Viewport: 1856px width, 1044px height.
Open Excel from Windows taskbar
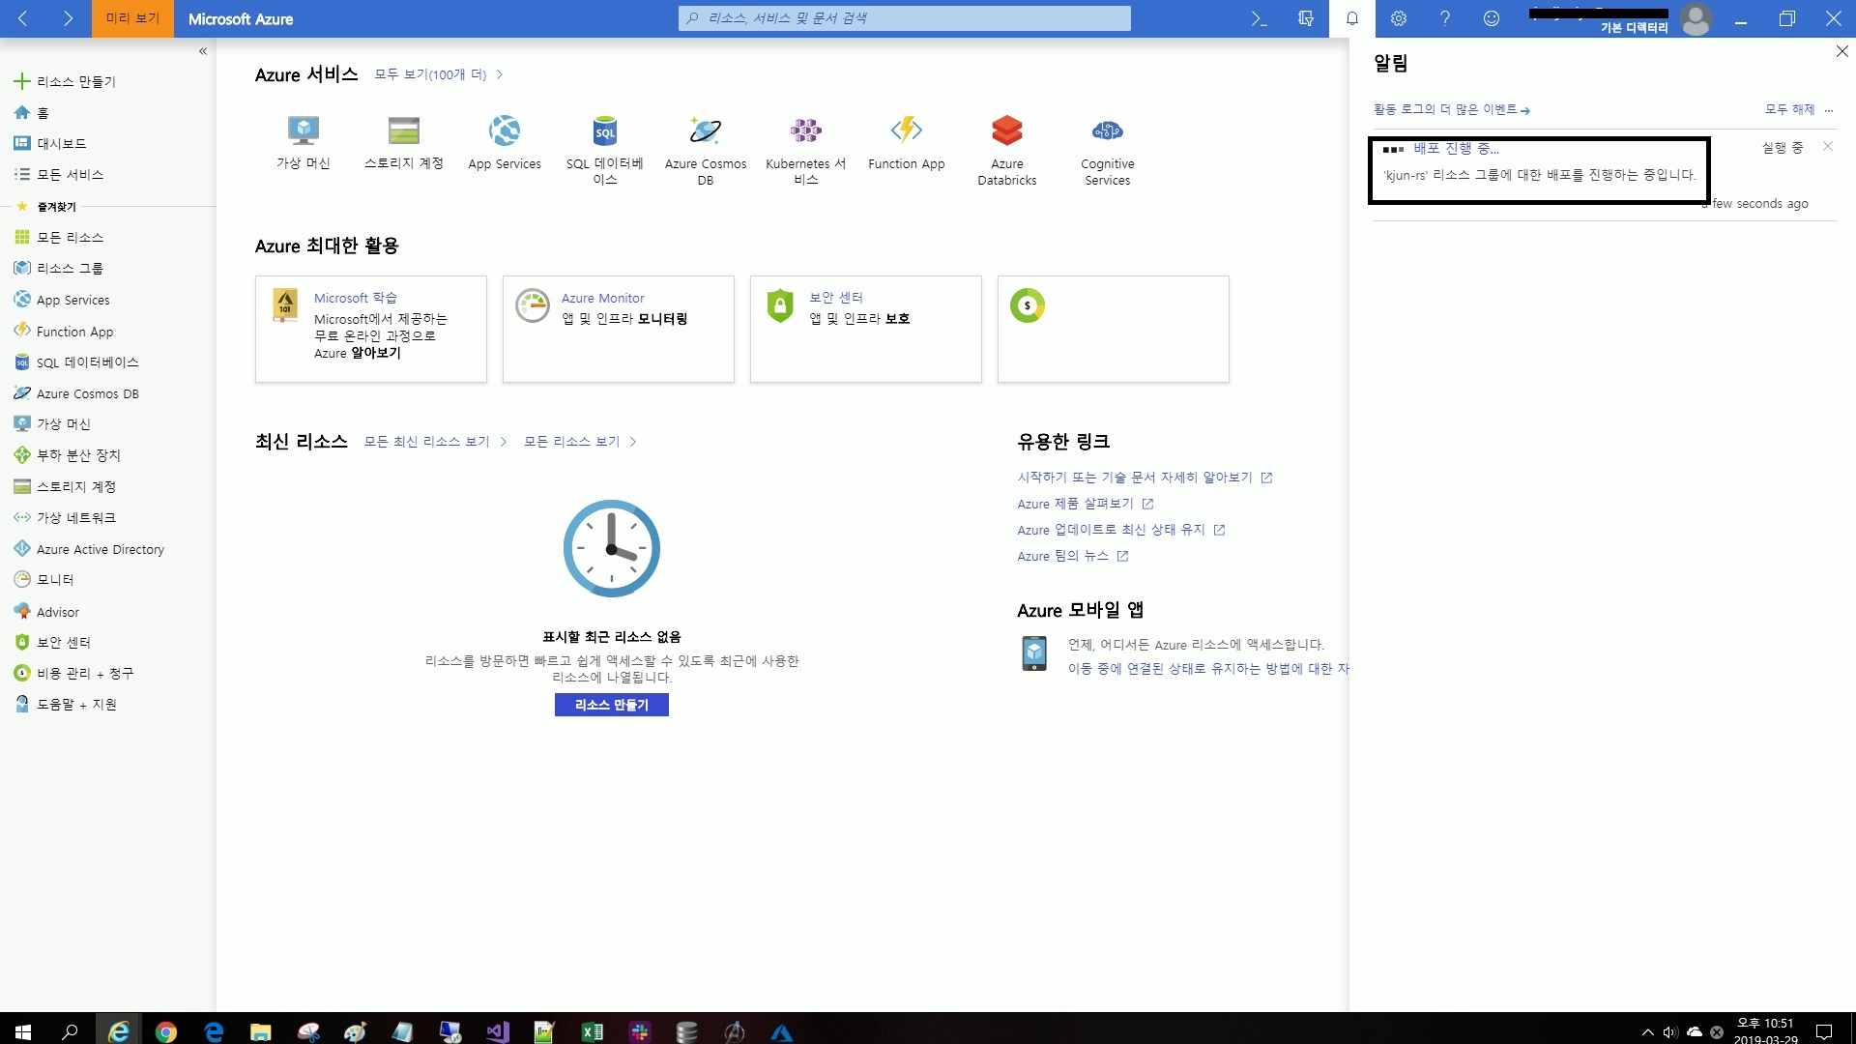click(592, 1032)
